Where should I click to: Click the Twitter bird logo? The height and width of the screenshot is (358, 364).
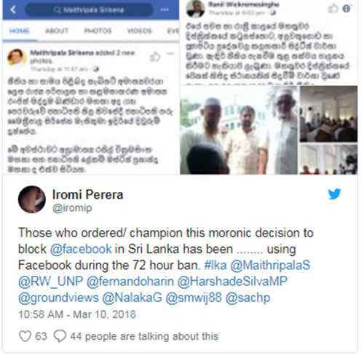(334, 194)
